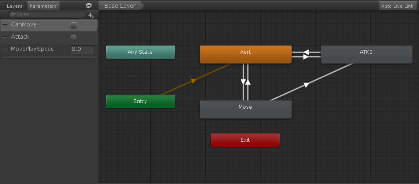Image resolution: width=419 pixels, height=184 pixels.
Task: Toggle the Auto Live Link button
Action: 397,6
